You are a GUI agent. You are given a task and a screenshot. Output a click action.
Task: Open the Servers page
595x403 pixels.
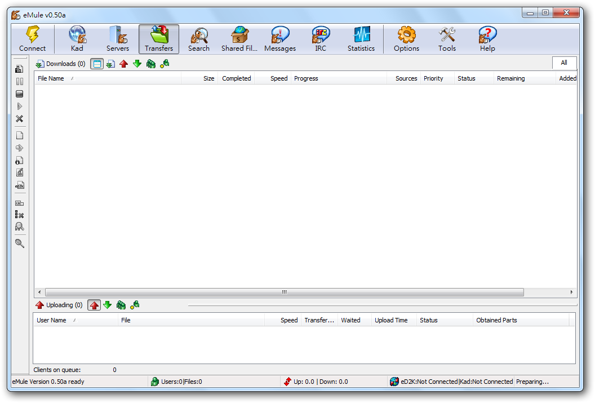coord(118,38)
